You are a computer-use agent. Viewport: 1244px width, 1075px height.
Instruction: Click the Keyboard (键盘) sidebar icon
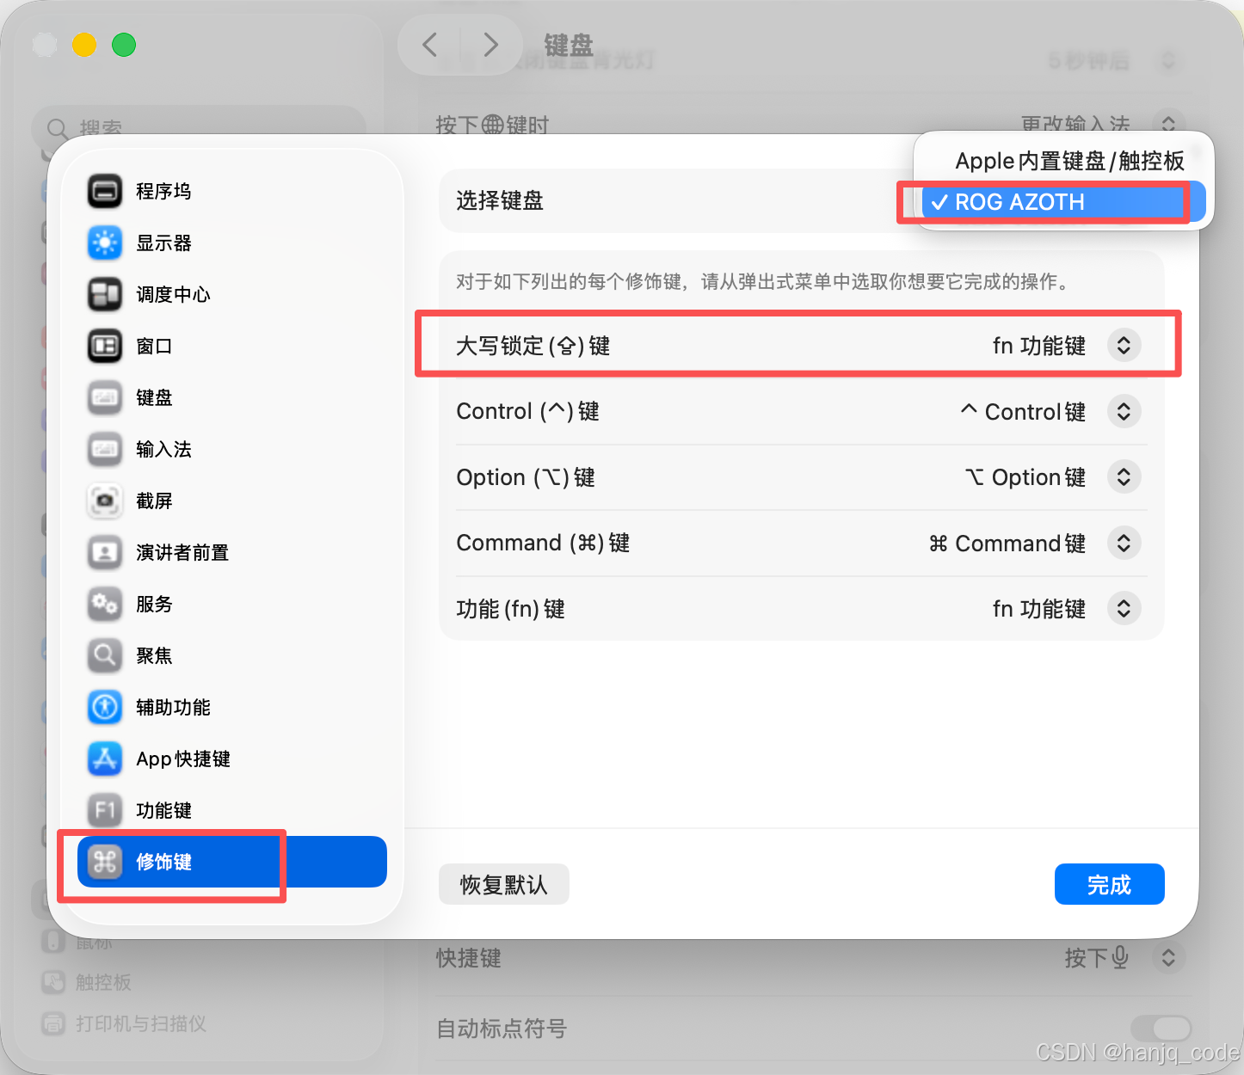pyautogui.click(x=105, y=397)
